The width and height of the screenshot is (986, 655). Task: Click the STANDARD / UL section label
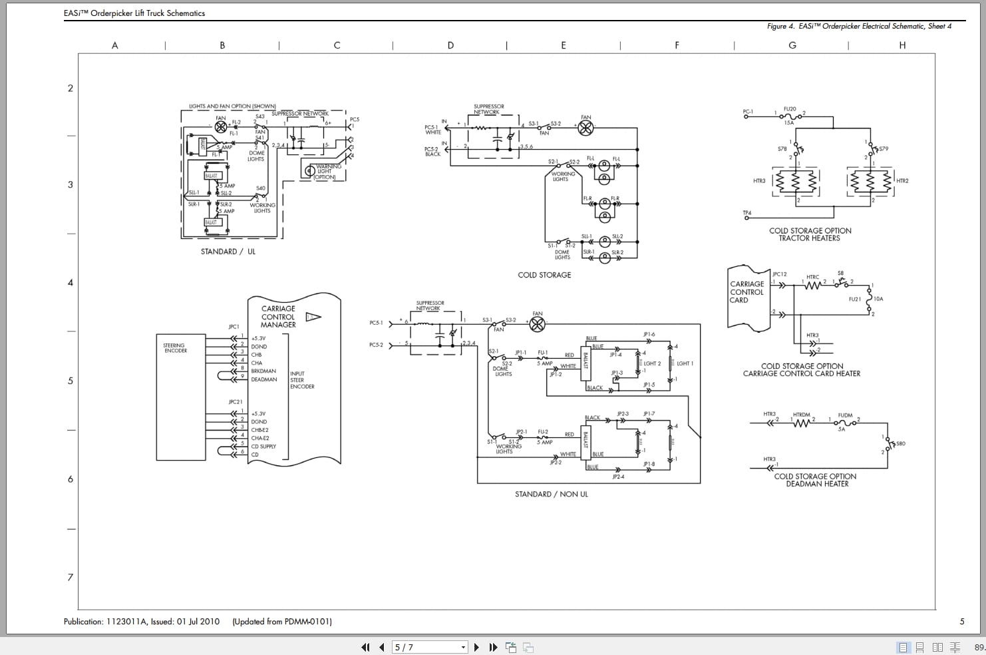(228, 252)
